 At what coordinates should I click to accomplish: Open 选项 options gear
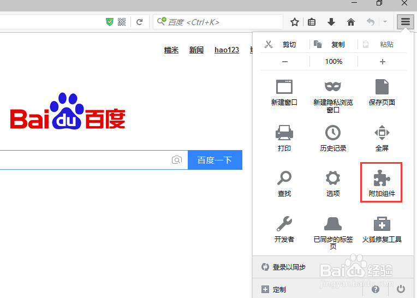point(333,184)
